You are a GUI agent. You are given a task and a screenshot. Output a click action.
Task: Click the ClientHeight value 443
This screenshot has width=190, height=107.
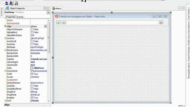click(x=33, y=62)
